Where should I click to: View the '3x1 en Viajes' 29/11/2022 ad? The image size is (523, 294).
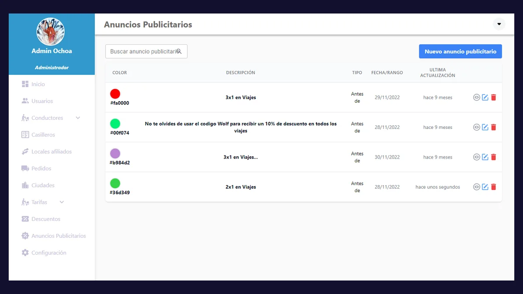[476, 98]
